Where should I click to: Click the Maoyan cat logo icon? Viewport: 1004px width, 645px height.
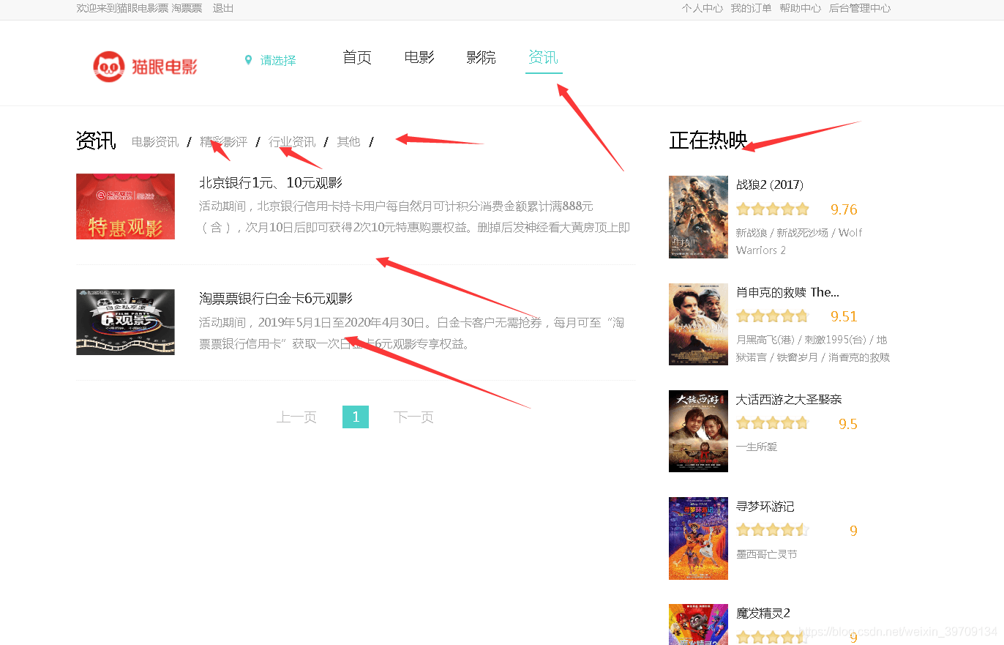click(108, 67)
